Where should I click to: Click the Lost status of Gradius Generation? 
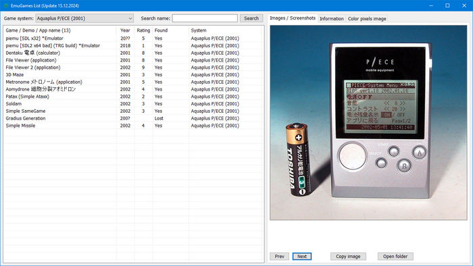click(159, 118)
